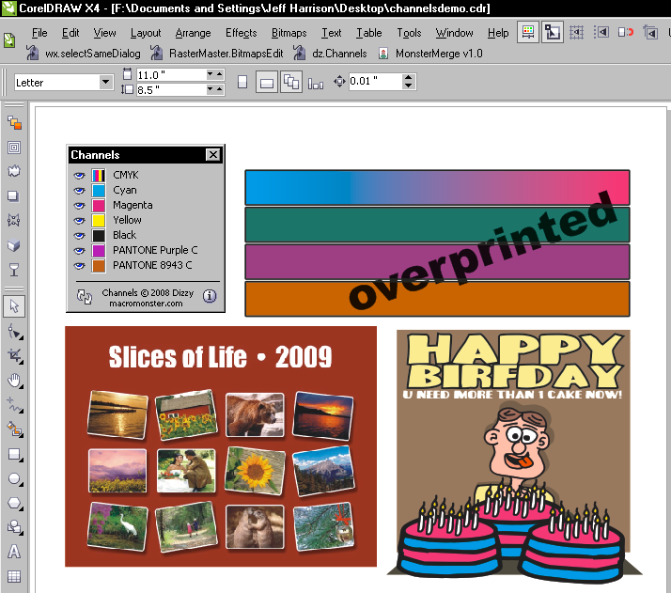The width and height of the screenshot is (671, 593).
Task: Click the goblet-shaped tool icon
Action: point(14,270)
